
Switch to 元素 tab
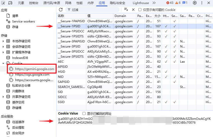[21, 3]
